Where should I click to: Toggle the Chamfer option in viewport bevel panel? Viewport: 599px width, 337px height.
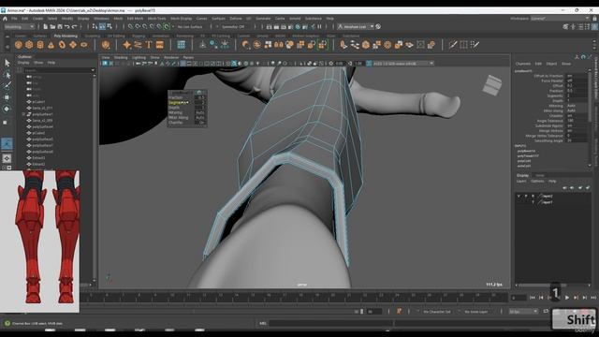coord(200,123)
